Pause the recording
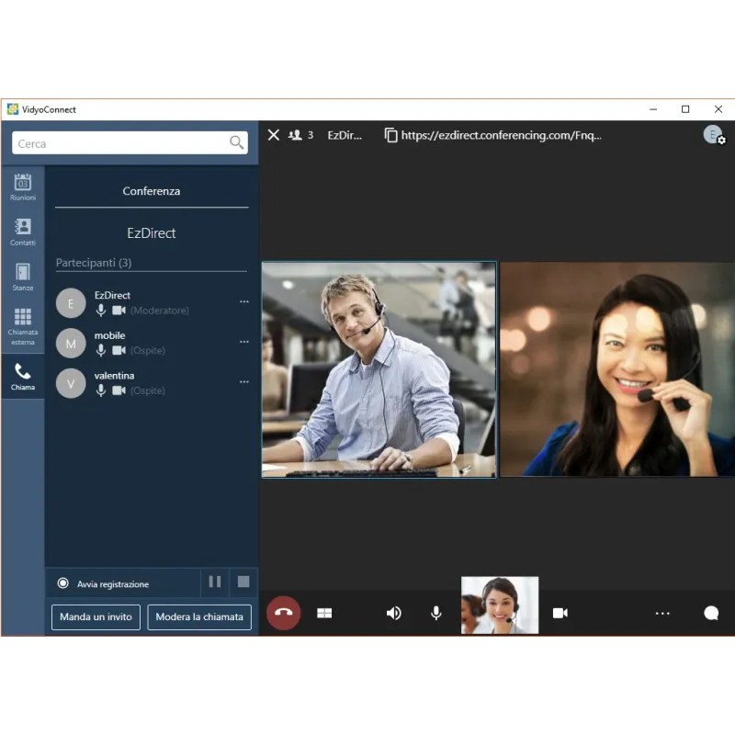 click(x=215, y=582)
